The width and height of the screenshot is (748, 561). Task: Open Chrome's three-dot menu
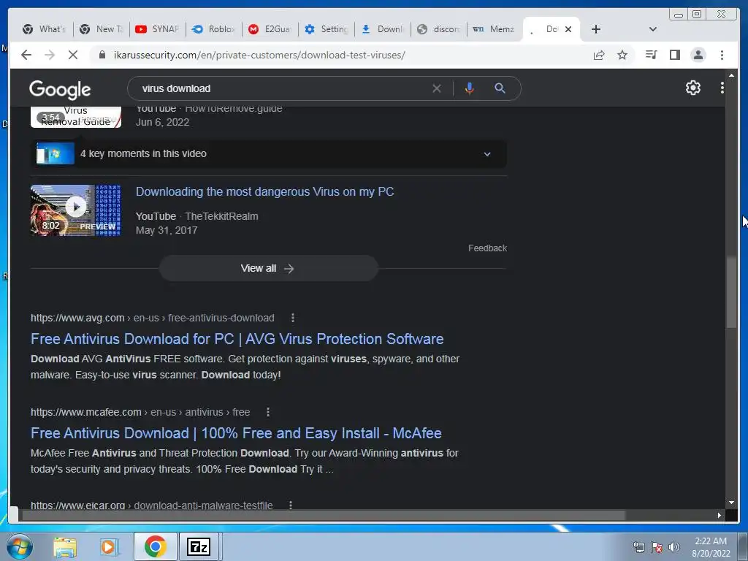[722, 55]
